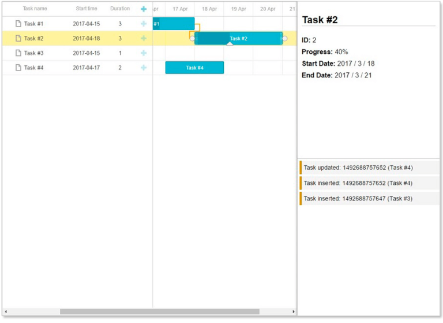Click the plus icon in Task #4 row
The height and width of the screenshot is (323, 443).
[x=144, y=68]
